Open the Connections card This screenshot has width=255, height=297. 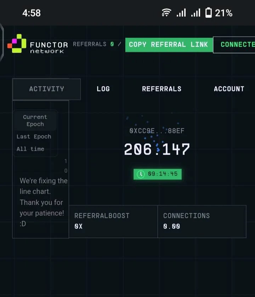tap(202, 221)
